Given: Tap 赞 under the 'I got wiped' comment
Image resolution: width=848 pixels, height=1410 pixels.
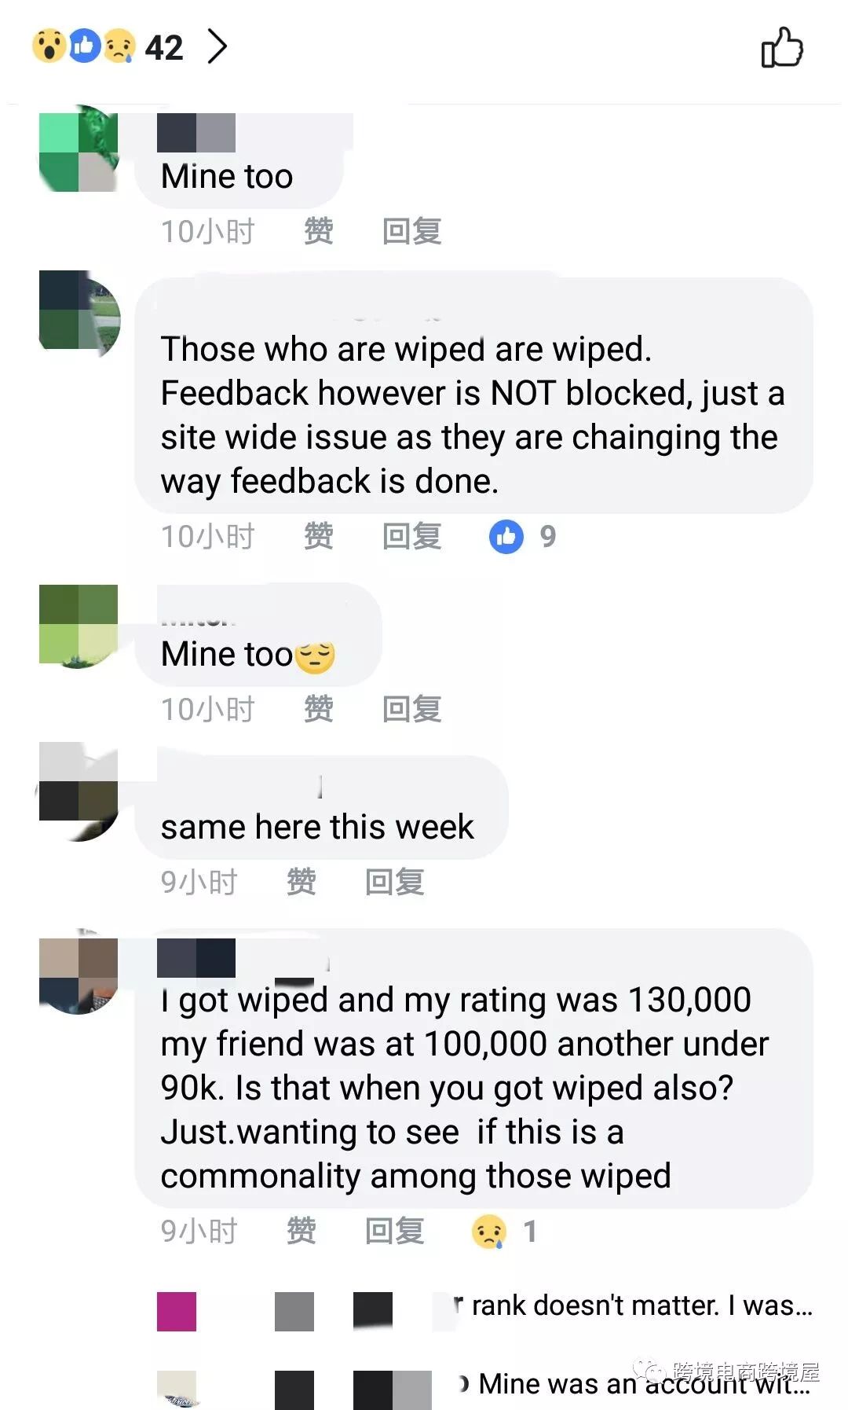Looking at the screenshot, I should tap(301, 1231).
